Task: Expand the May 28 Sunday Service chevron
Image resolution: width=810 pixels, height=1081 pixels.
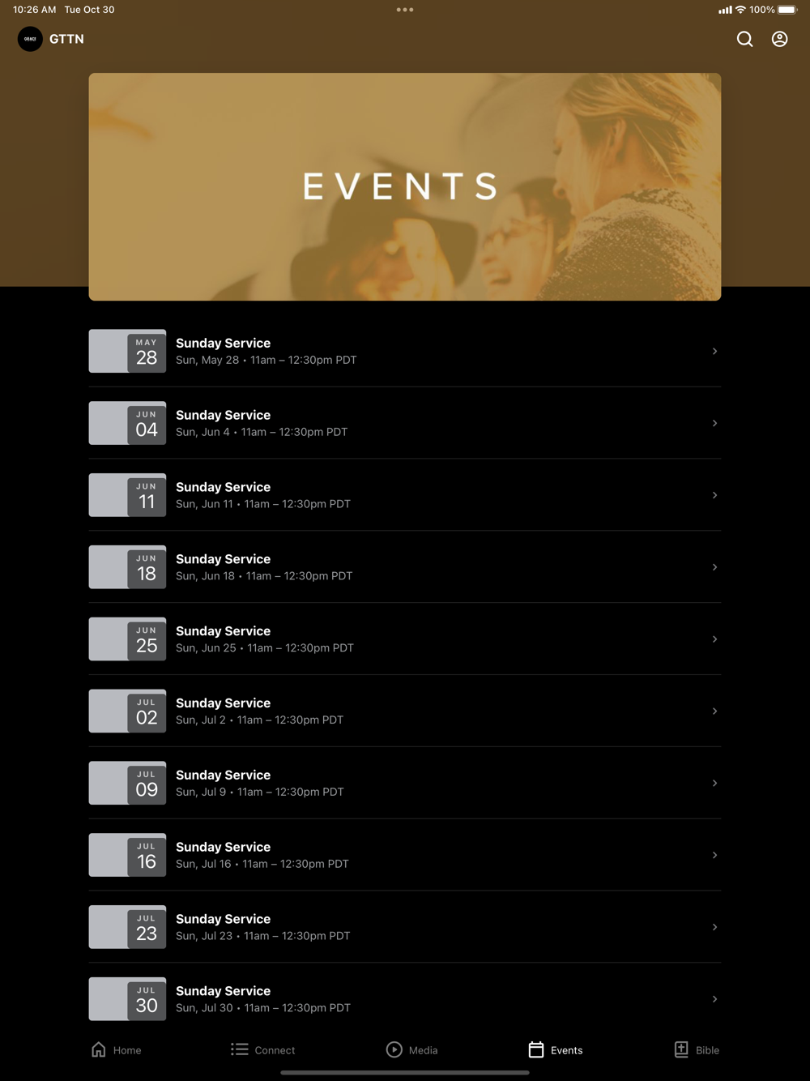Action: pos(714,351)
